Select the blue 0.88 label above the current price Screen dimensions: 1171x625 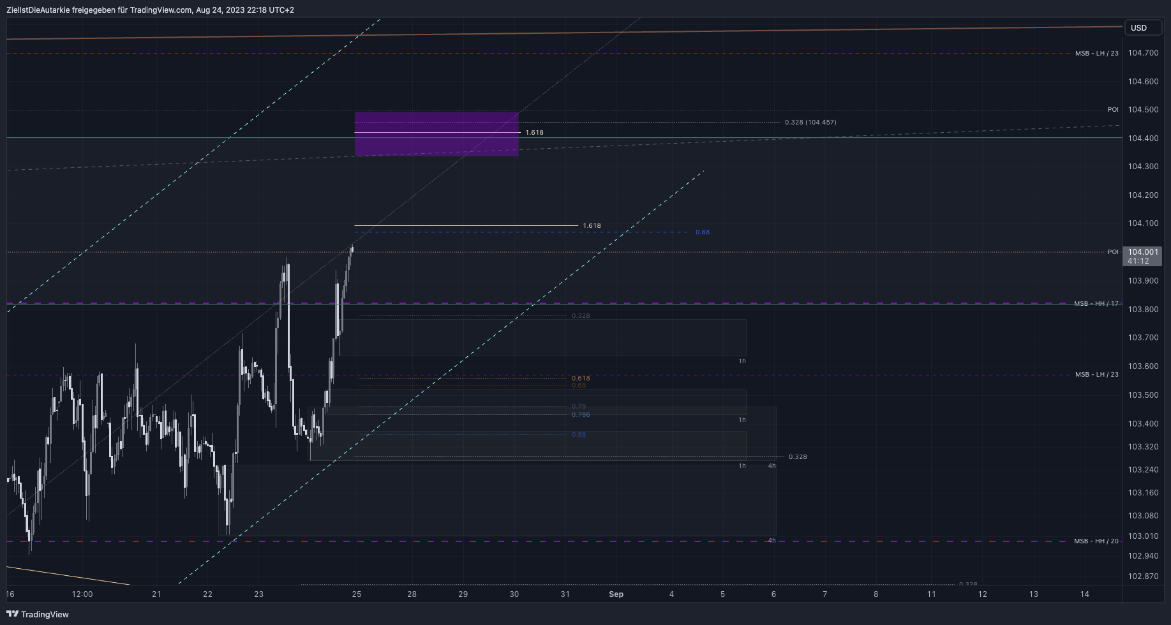point(703,232)
